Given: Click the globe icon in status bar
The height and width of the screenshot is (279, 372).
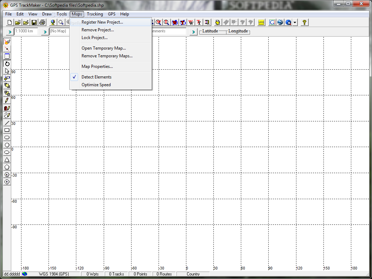Looking at the screenshot, I should [x=24, y=274].
